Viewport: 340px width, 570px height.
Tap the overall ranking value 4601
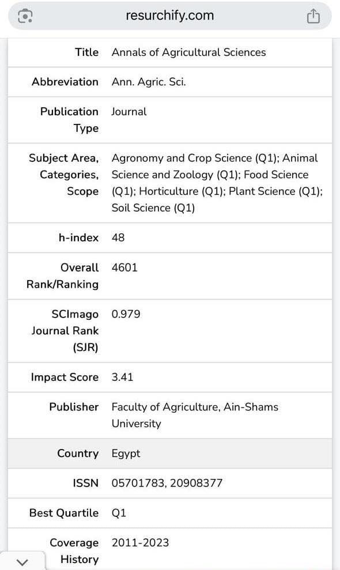pos(124,267)
